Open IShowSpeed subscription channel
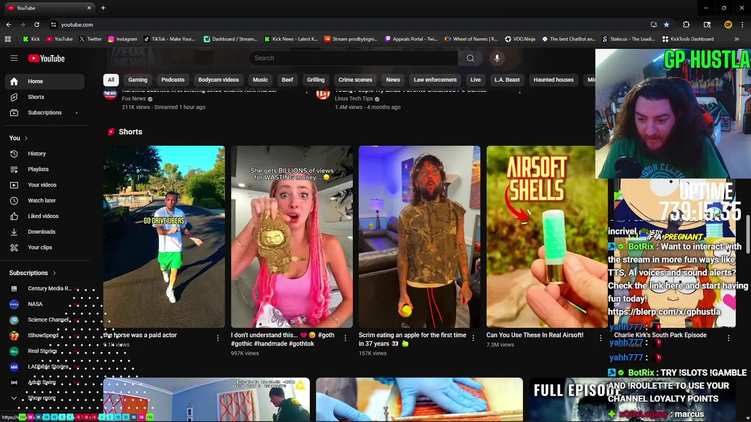This screenshot has height=422, width=751. coord(45,335)
